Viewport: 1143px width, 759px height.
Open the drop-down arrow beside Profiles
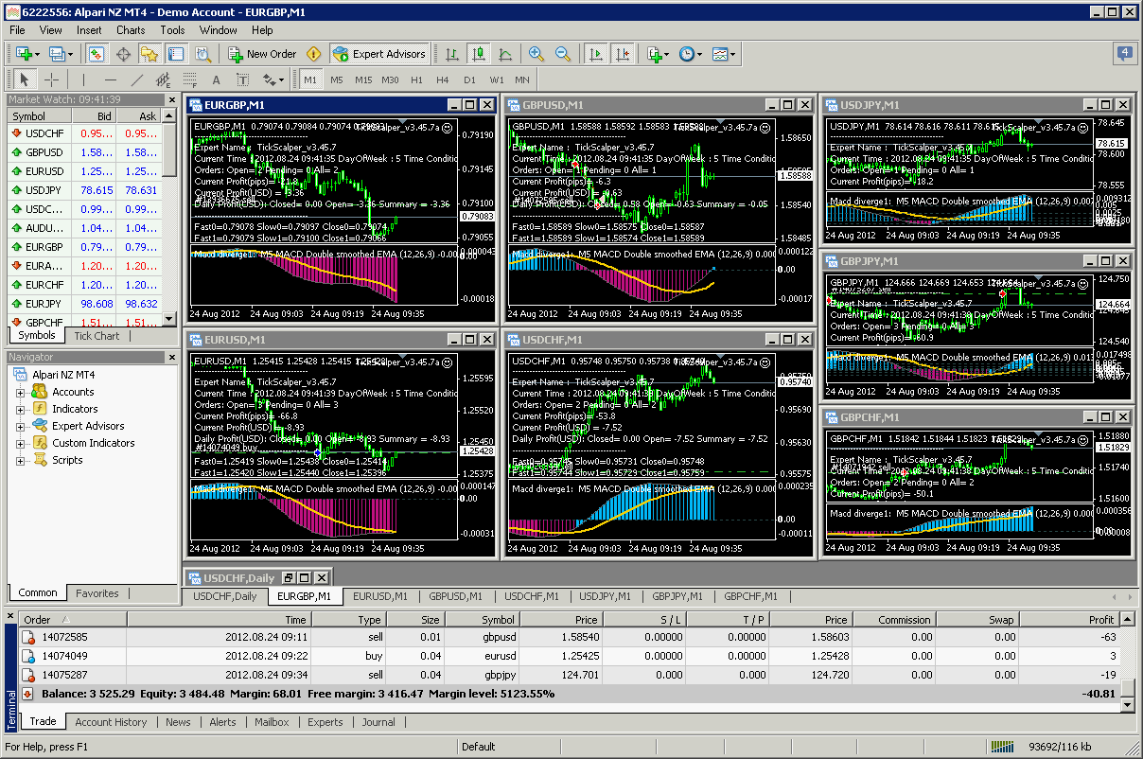point(70,54)
